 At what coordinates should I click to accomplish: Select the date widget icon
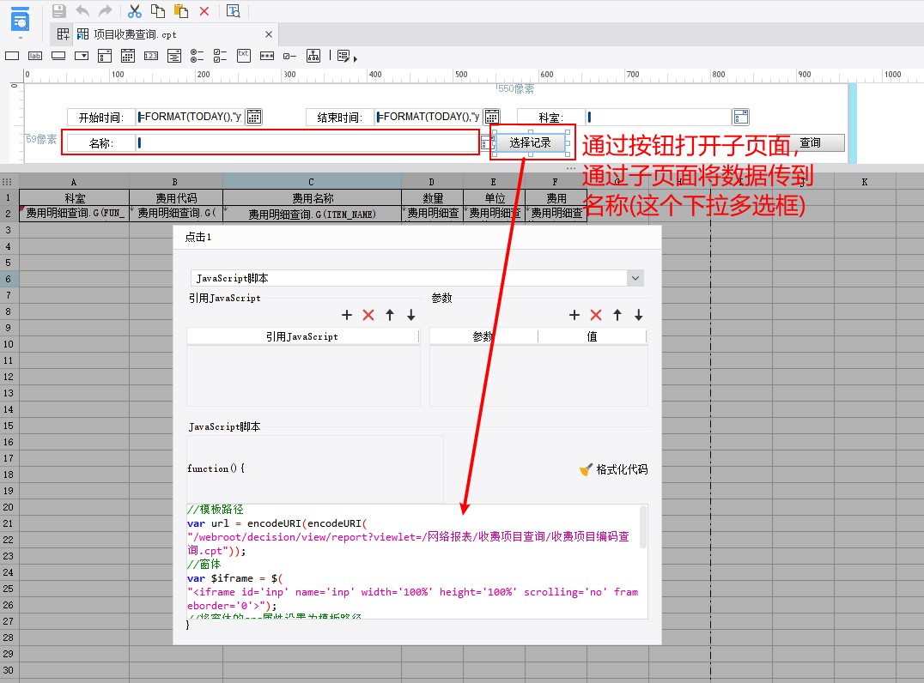pyautogui.click(x=128, y=56)
